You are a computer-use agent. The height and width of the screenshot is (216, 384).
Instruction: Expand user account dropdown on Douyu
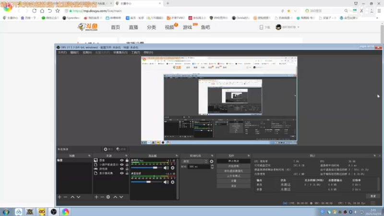[x=298, y=27]
